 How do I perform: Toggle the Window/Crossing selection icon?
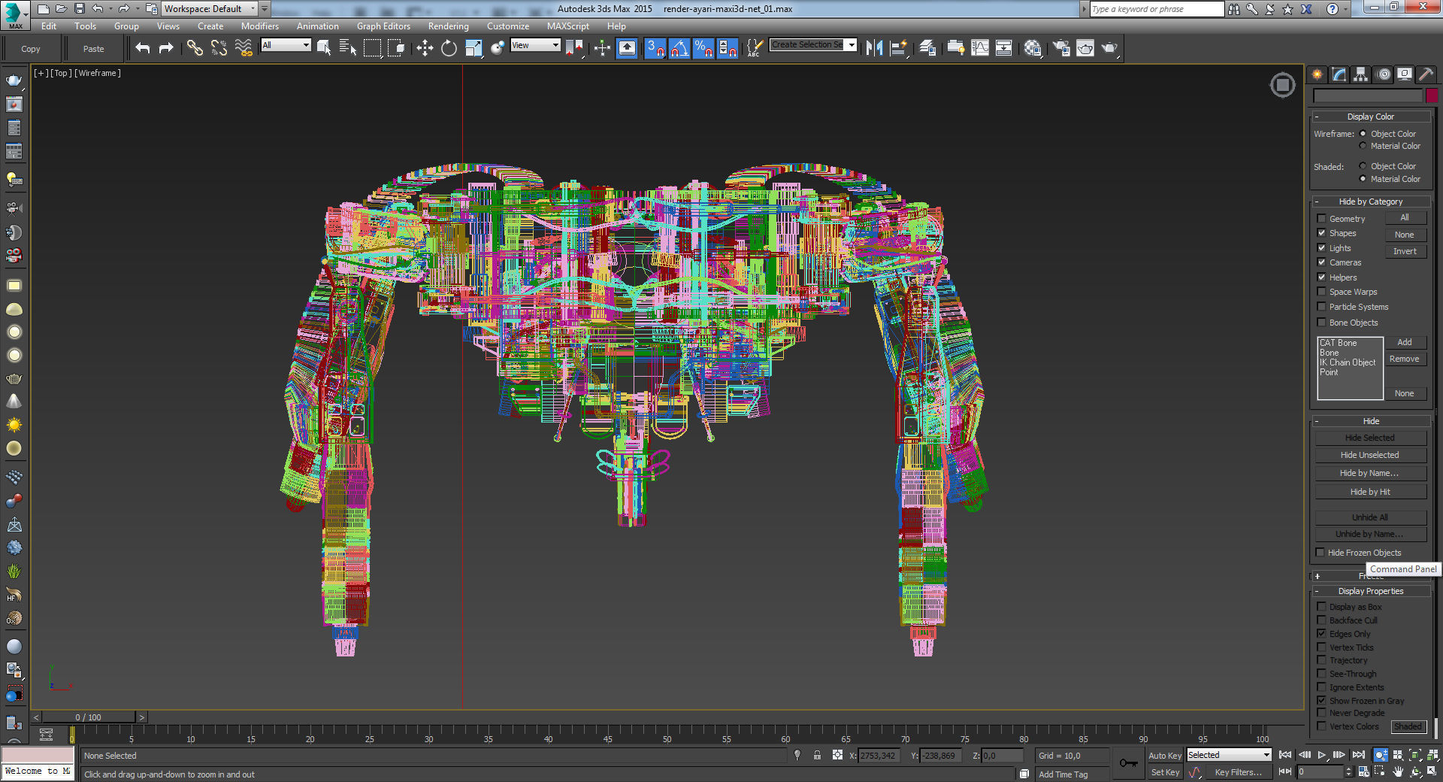[x=396, y=48]
